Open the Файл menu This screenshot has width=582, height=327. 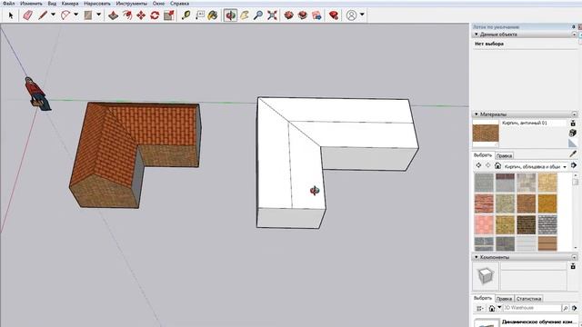point(8,4)
